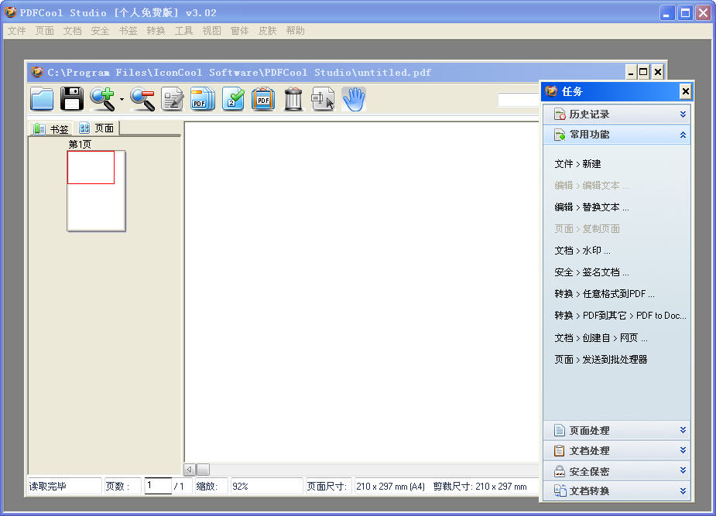Switch to the 书签 bookmarks tab

pyautogui.click(x=51, y=129)
